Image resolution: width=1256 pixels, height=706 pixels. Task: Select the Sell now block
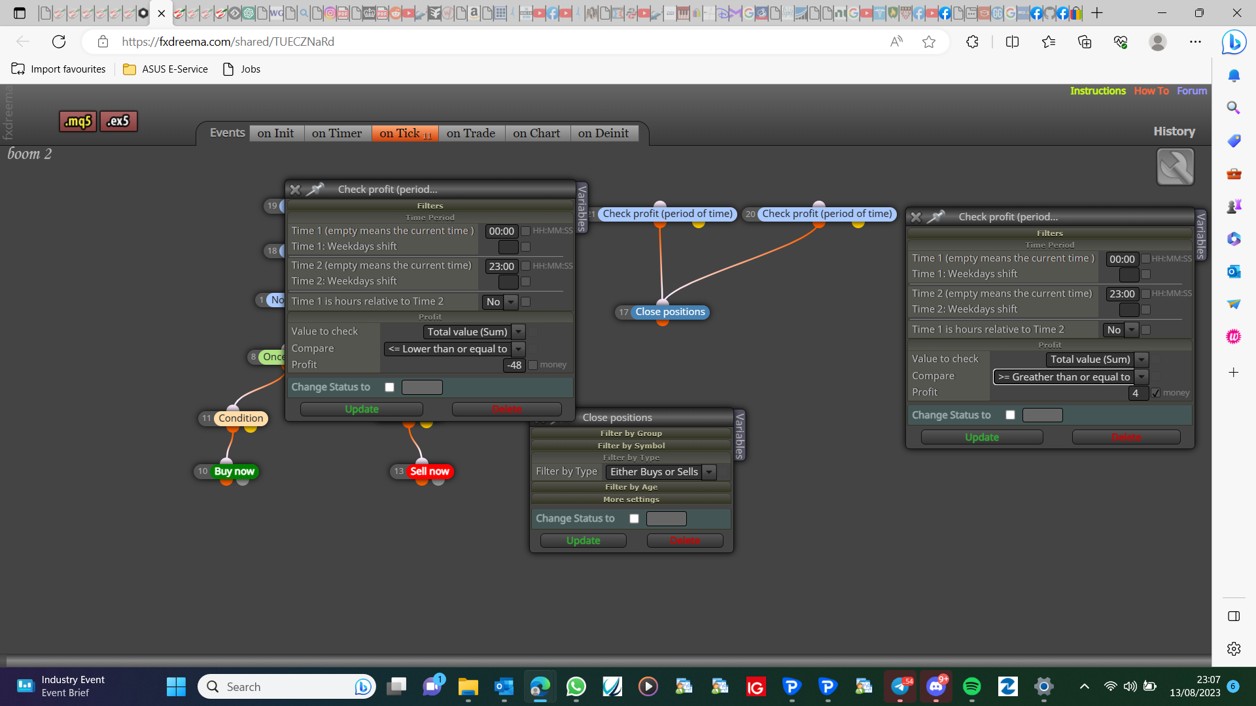(x=430, y=471)
